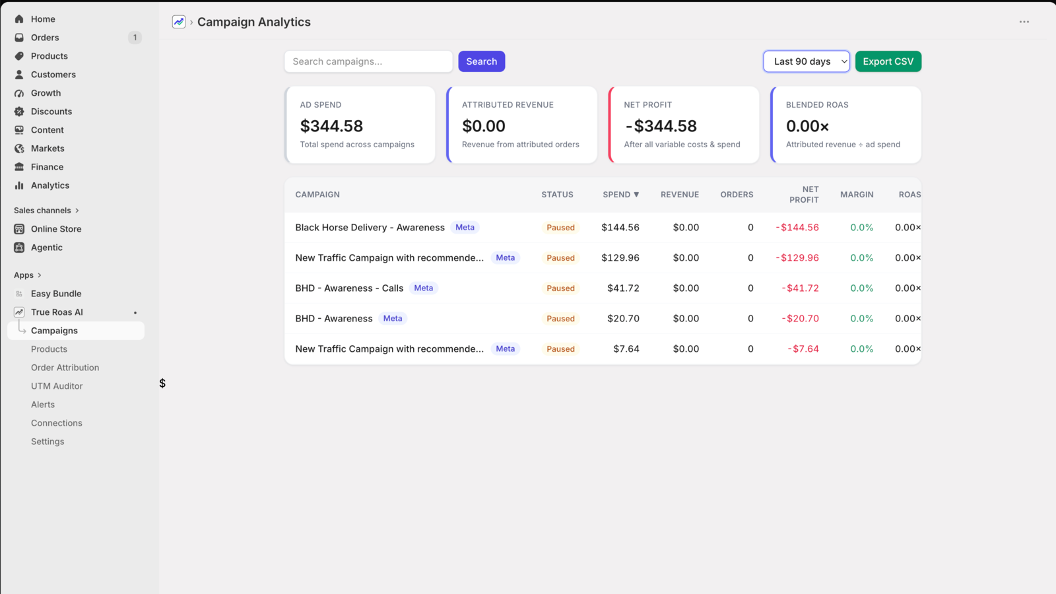This screenshot has height=594, width=1056.
Task: Go to UTM Auditor menu item
Action: pos(57,386)
